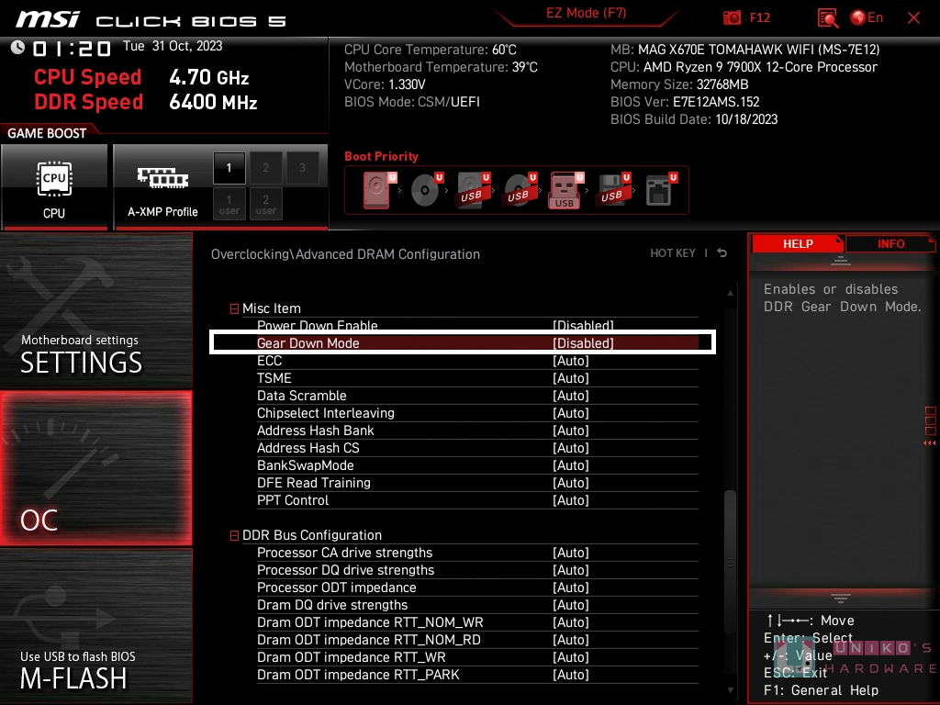Screen dimensions: 940x705
Task: Change language via the En globe icon
Action: [867, 17]
